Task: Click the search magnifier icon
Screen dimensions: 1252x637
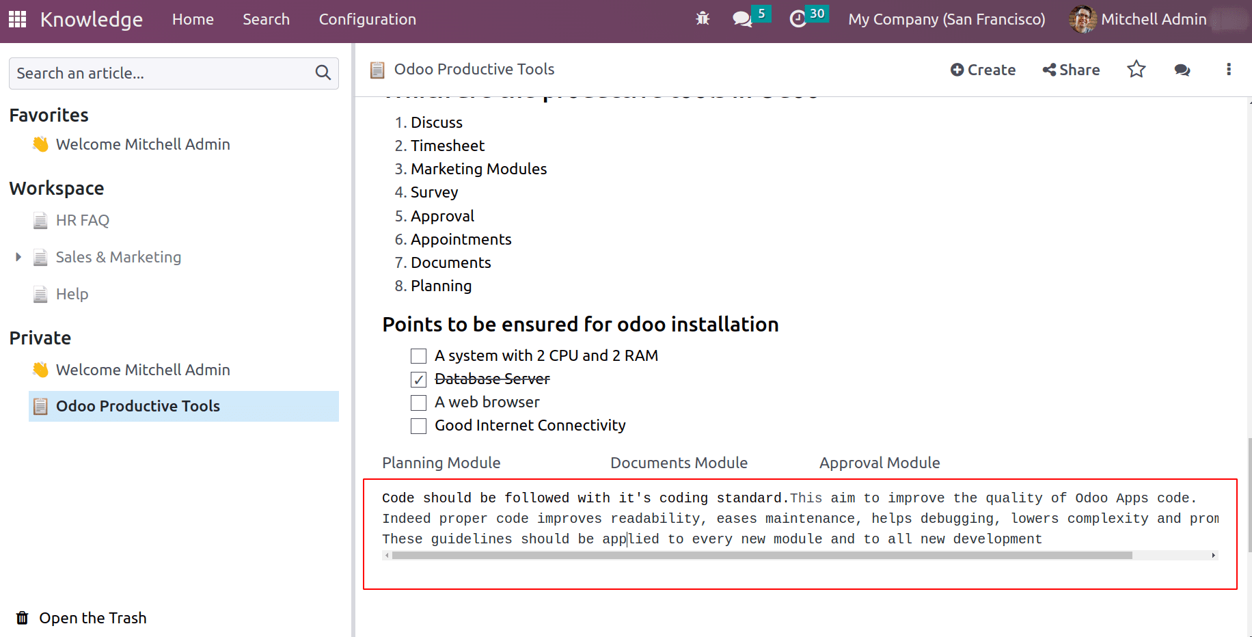Action: (323, 72)
